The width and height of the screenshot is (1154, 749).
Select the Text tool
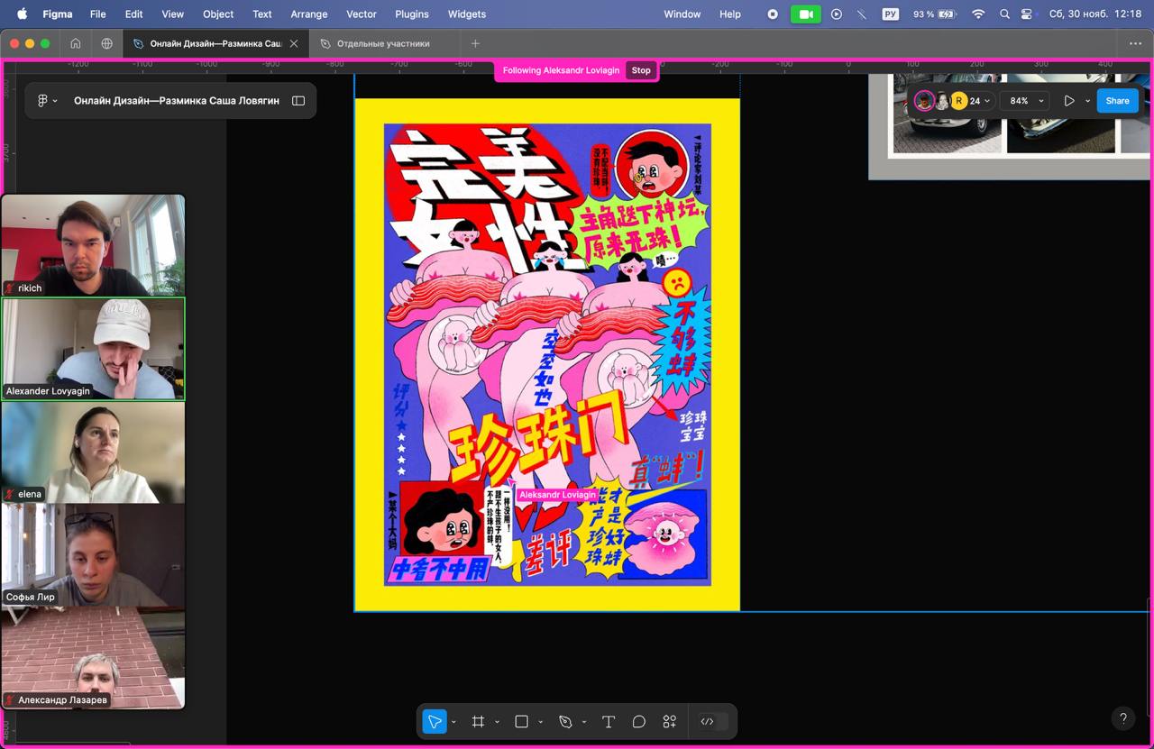[609, 721]
